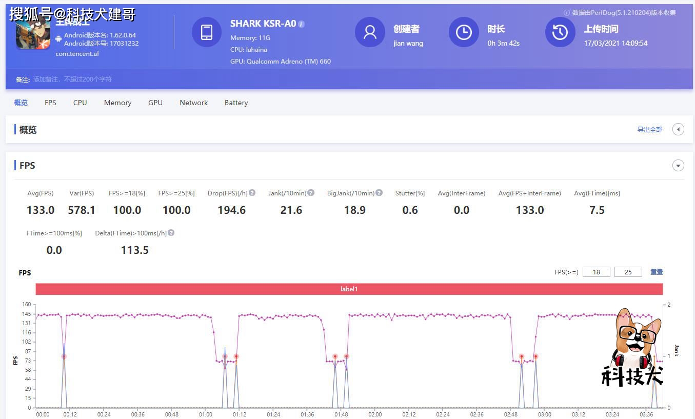The height and width of the screenshot is (419, 695).
Task: Click the phone device icon
Action: (207, 32)
